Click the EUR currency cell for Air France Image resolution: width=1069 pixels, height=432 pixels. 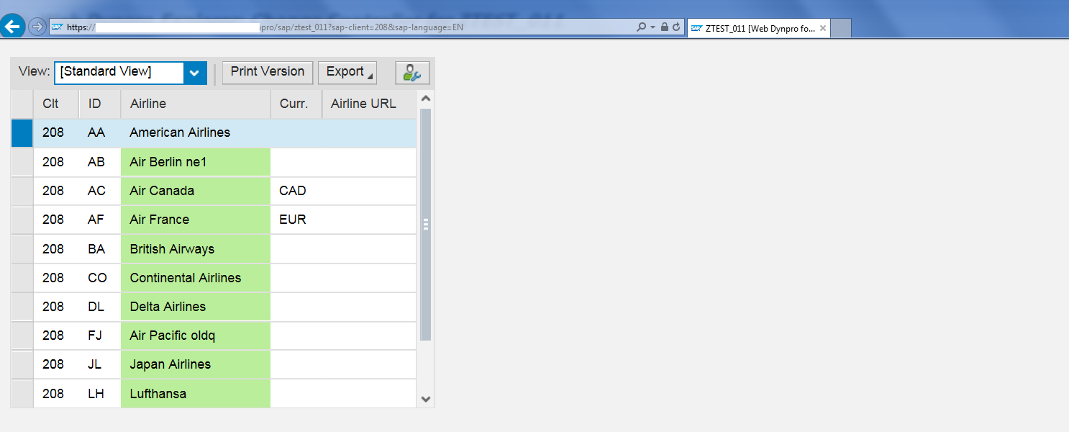tap(291, 220)
